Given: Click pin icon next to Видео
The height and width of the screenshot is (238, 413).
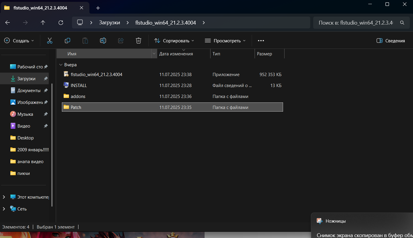Looking at the screenshot, I should point(46,126).
